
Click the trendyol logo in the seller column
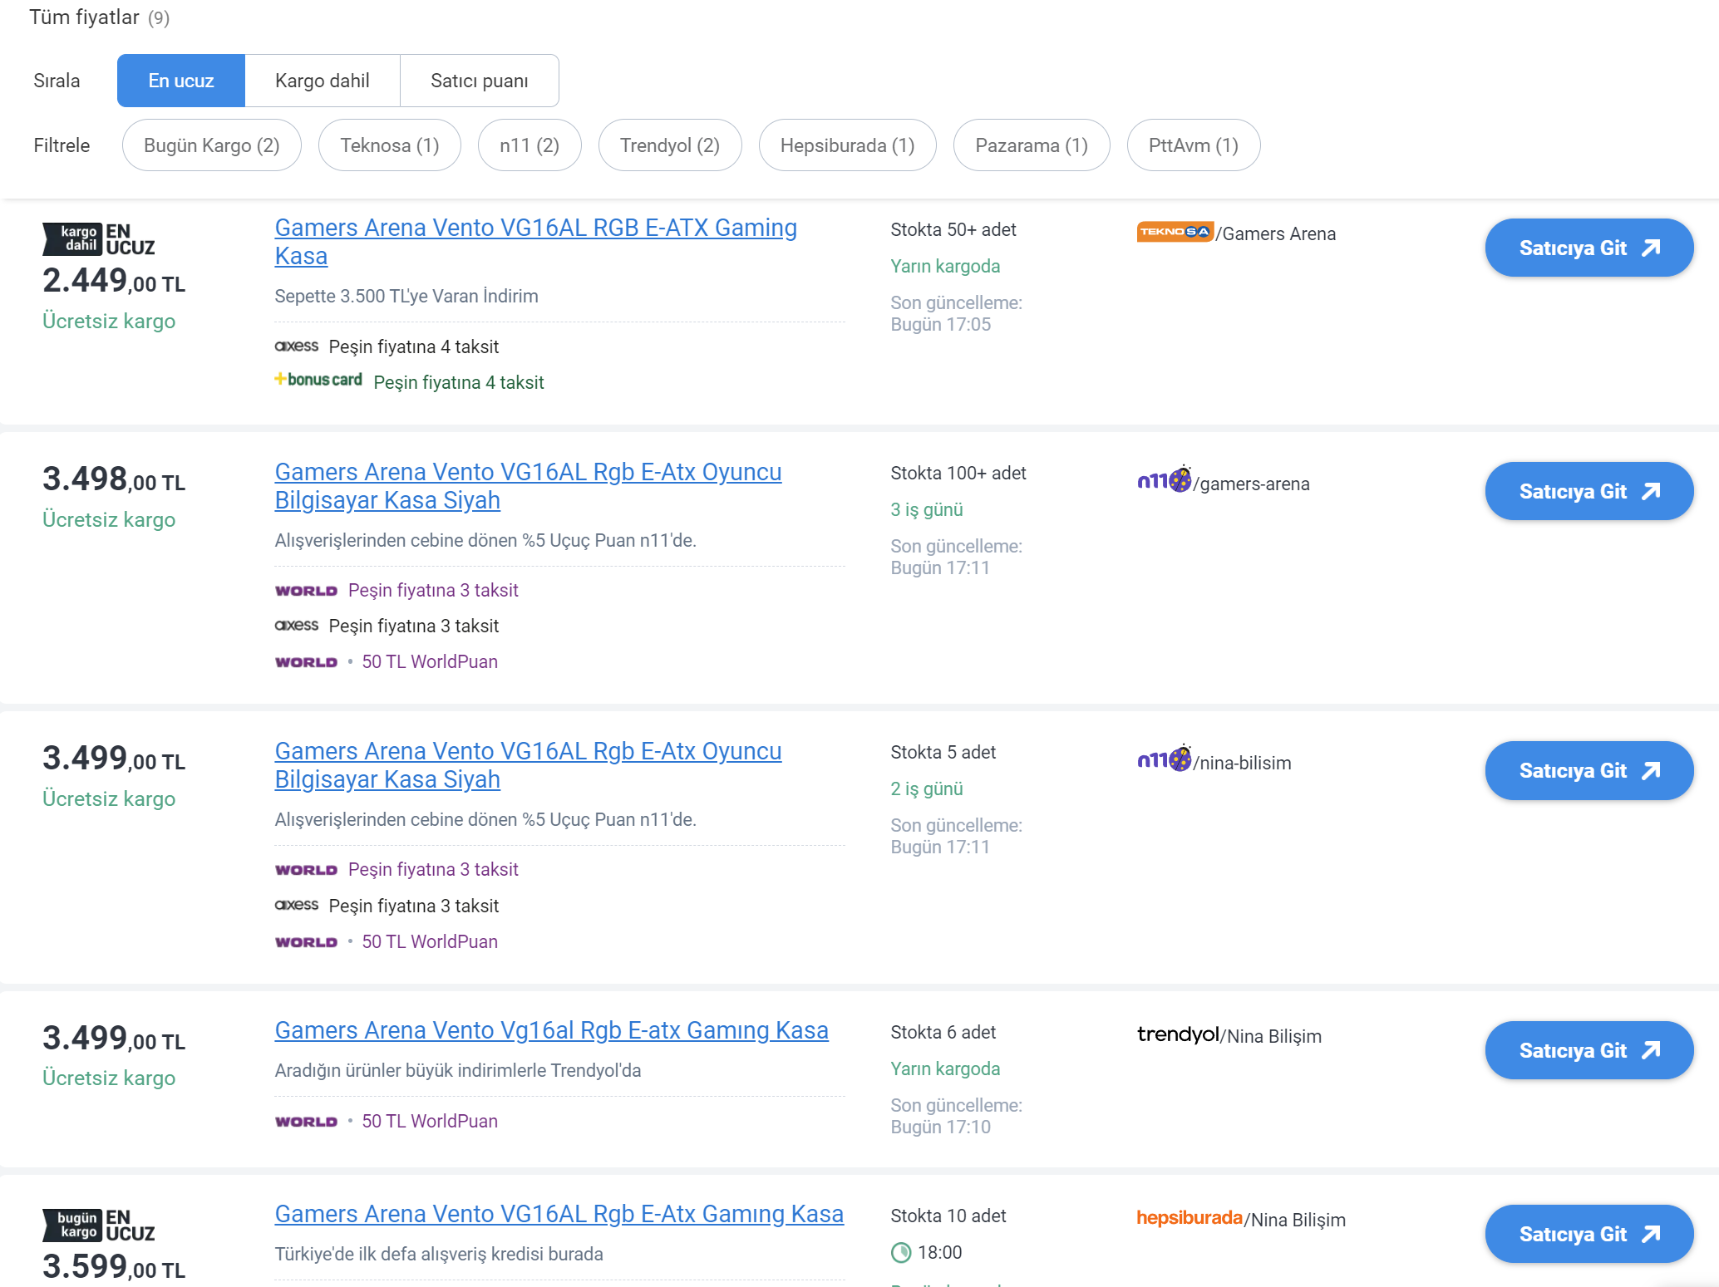(1177, 1034)
